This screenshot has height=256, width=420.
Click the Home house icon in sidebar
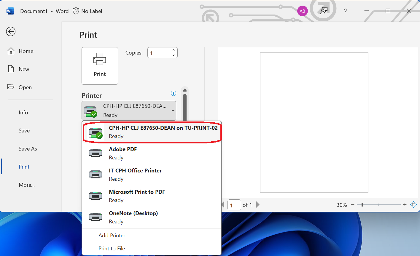pos(11,51)
